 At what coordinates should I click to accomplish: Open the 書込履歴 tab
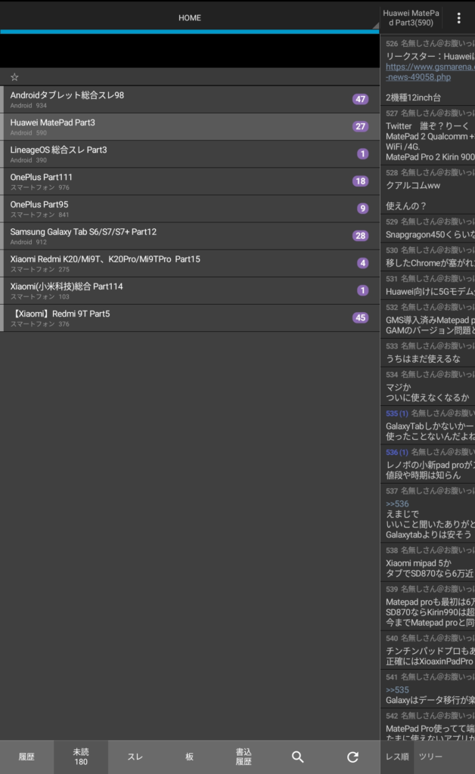click(x=244, y=757)
